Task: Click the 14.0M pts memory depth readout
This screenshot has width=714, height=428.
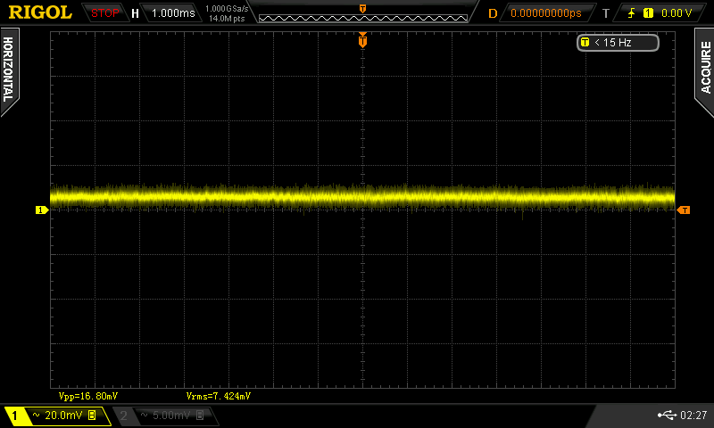Action: [x=227, y=19]
